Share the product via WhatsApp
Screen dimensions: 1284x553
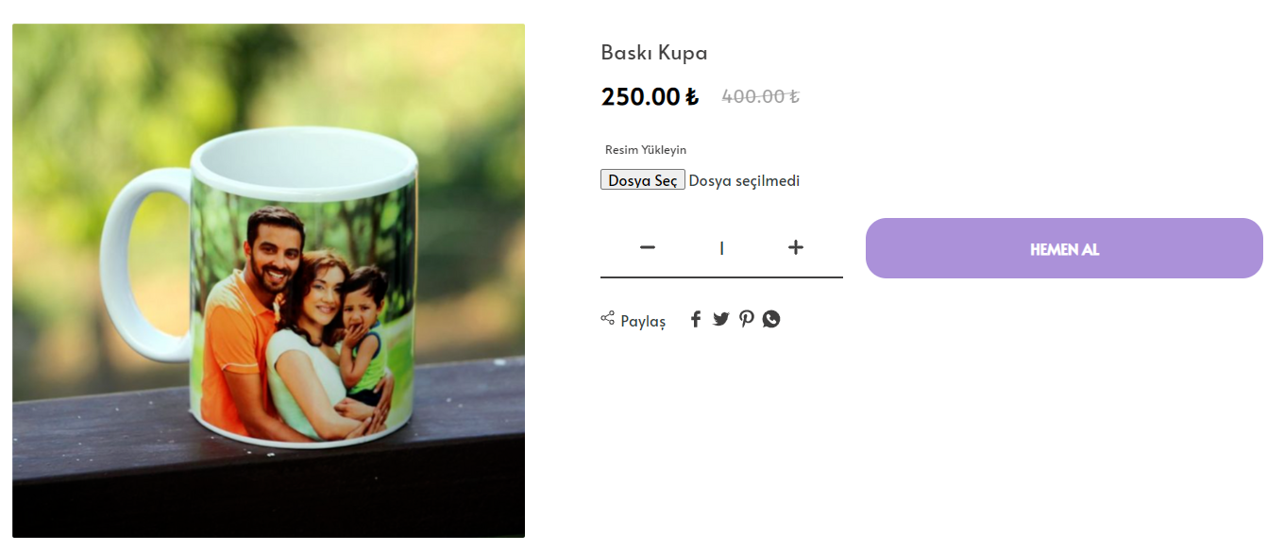coord(771,319)
